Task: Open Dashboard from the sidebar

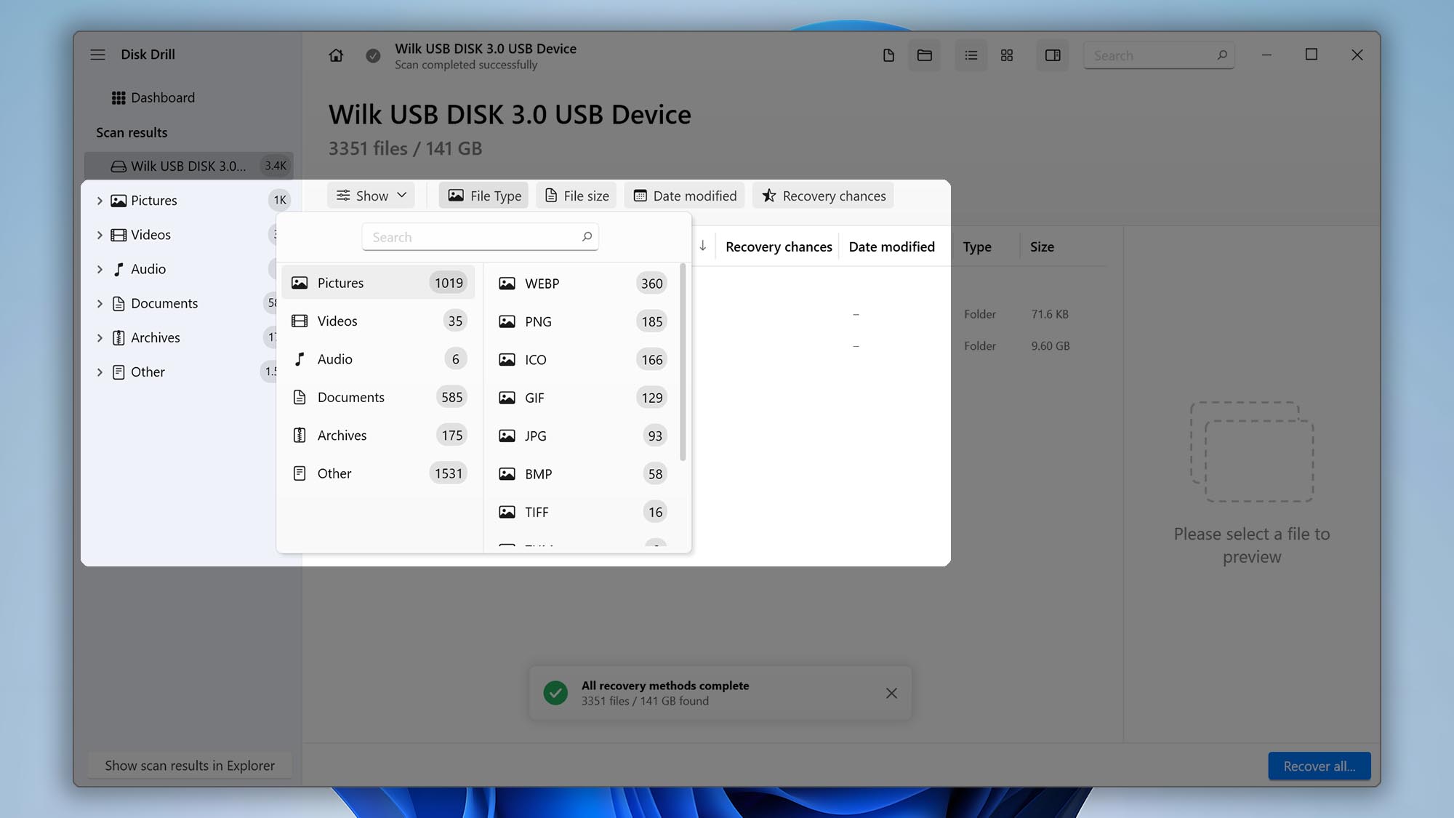Action: coord(162,97)
